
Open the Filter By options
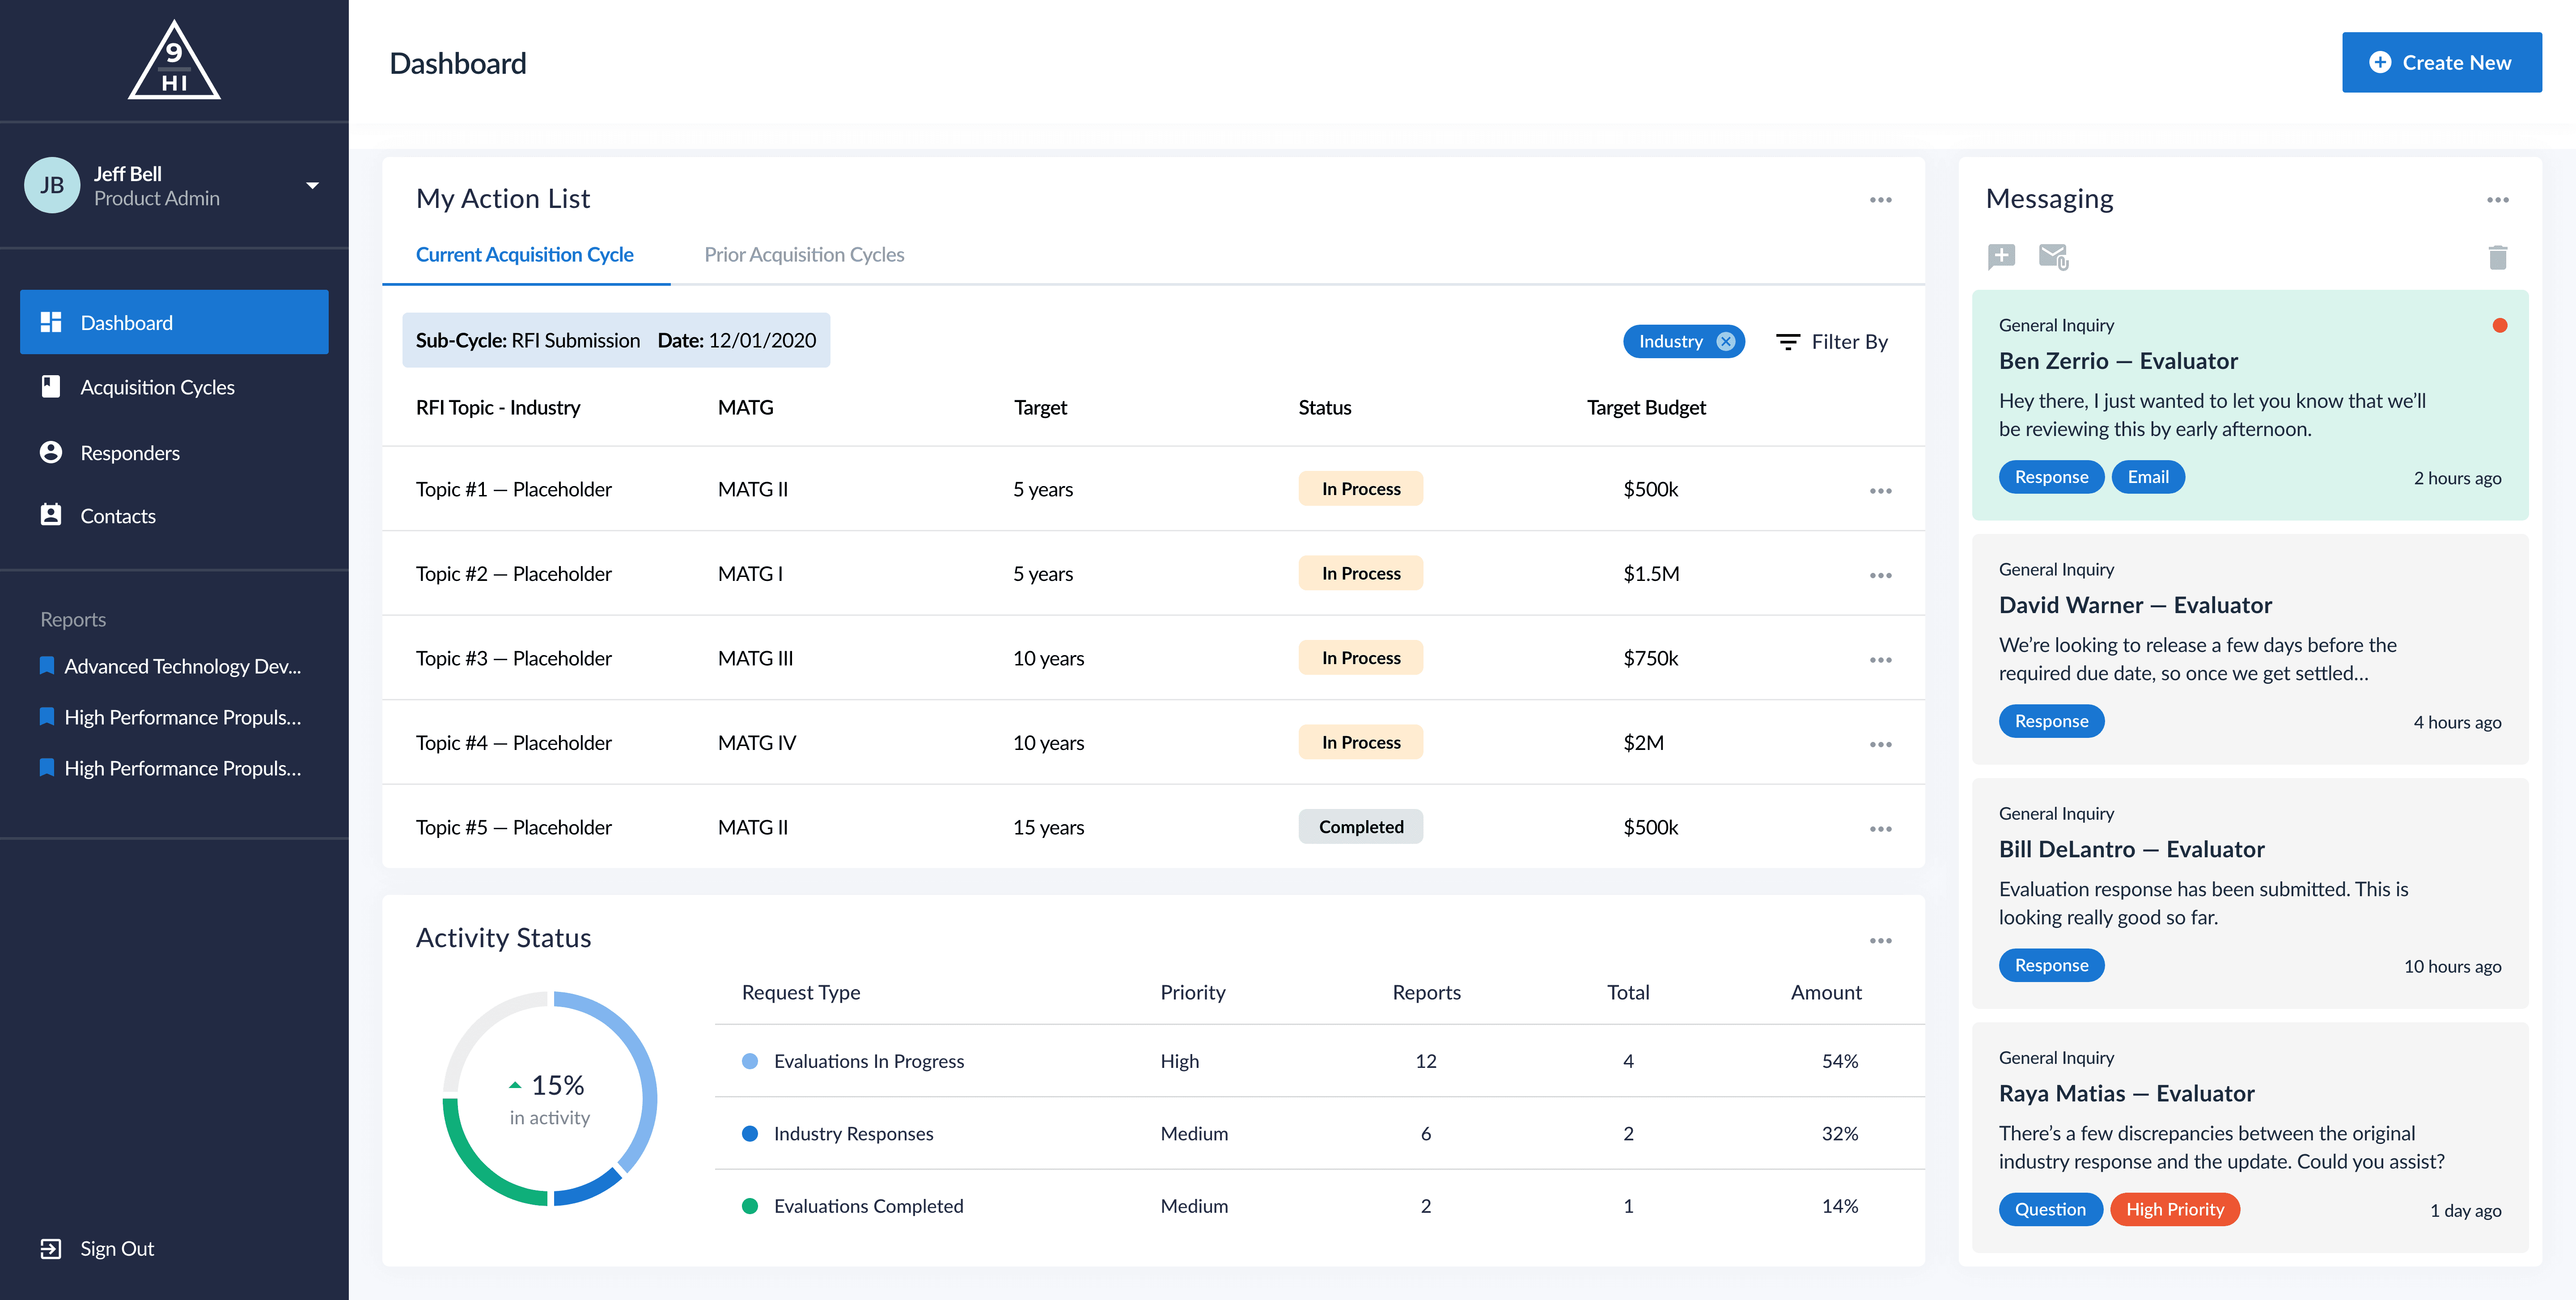(1832, 342)
